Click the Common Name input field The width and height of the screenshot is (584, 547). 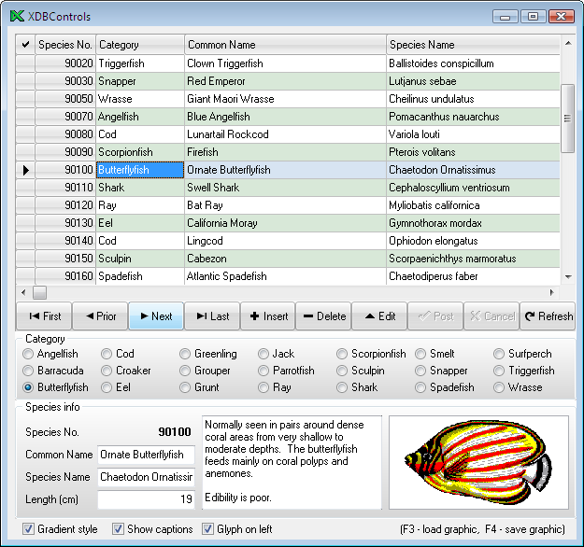point(146,456)
